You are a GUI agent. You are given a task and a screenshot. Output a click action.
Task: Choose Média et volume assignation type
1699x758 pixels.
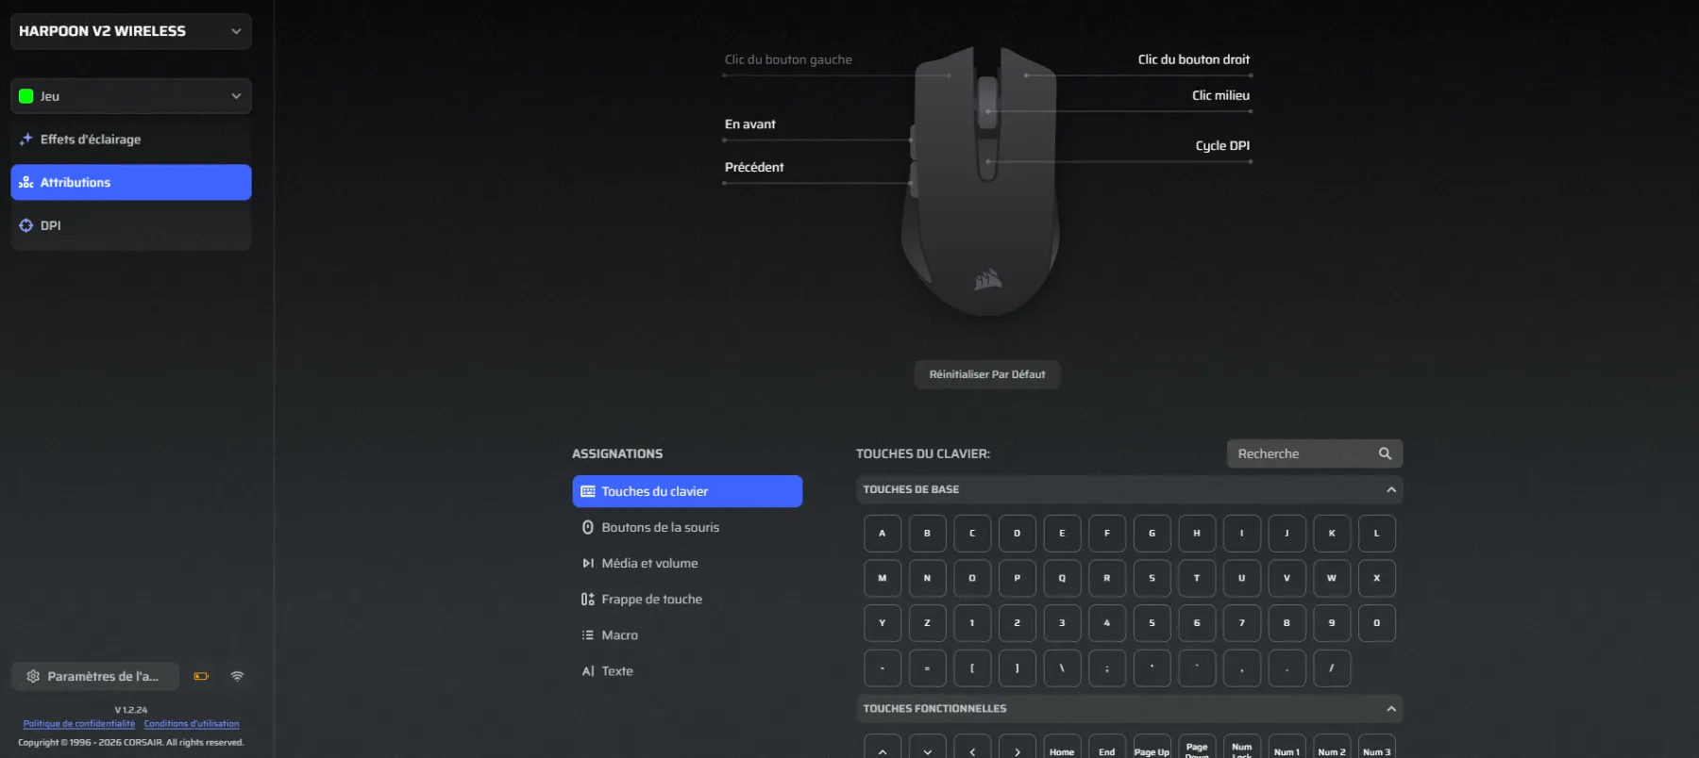coord(687,563)
